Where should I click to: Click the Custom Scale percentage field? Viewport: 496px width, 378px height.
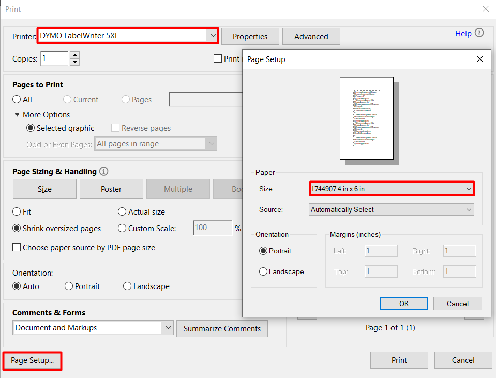click(x=212, y=228)
